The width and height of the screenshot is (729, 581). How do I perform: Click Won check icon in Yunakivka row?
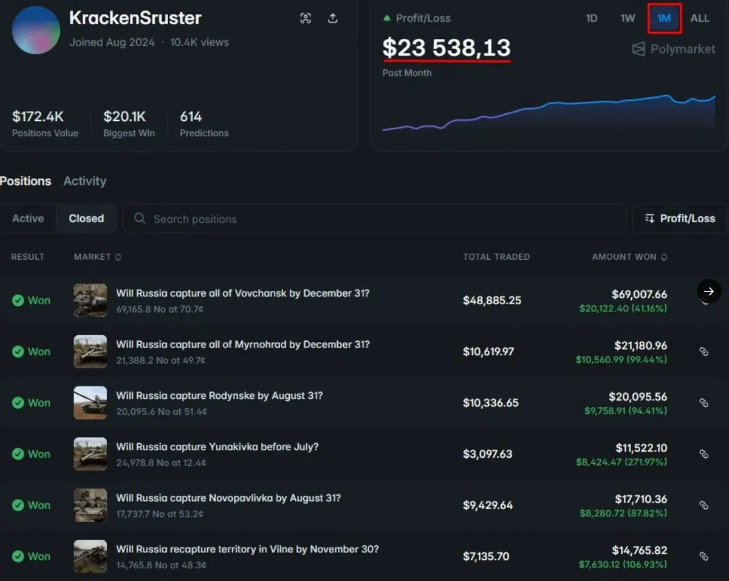[18, 454]
